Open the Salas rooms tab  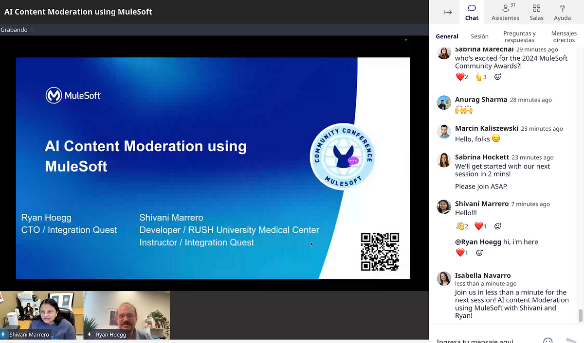point(536,13)
